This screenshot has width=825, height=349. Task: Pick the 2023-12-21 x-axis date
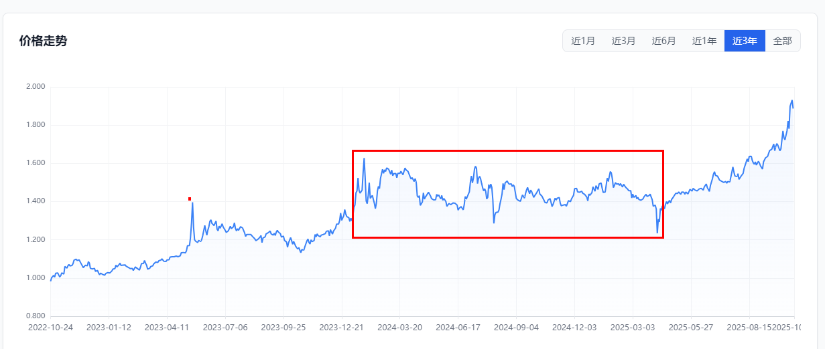[342, 328]
